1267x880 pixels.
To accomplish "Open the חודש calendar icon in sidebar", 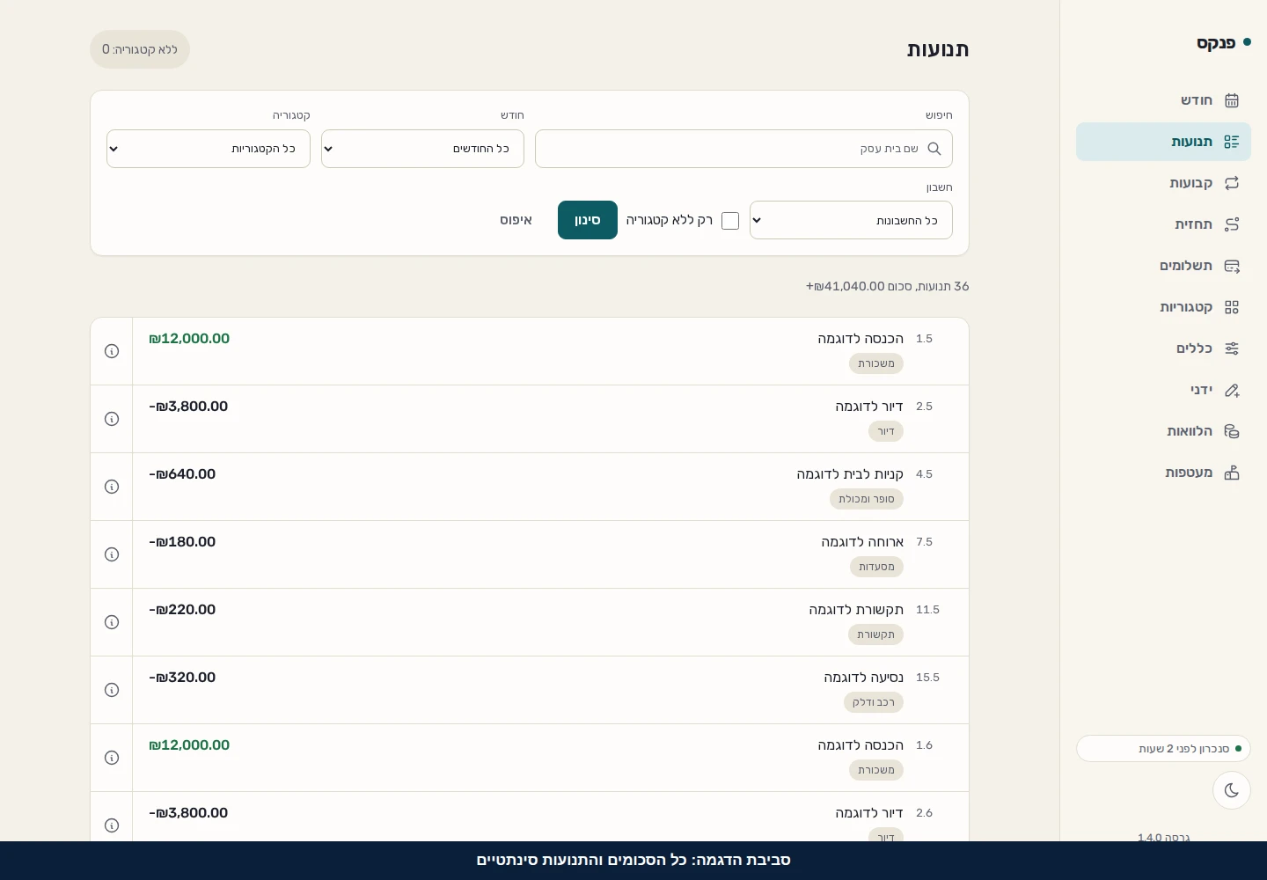I will [x=1232, y=100].
